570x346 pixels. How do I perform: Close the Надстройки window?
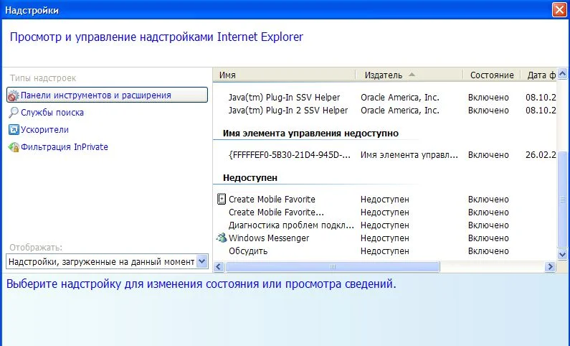(559, 9)
